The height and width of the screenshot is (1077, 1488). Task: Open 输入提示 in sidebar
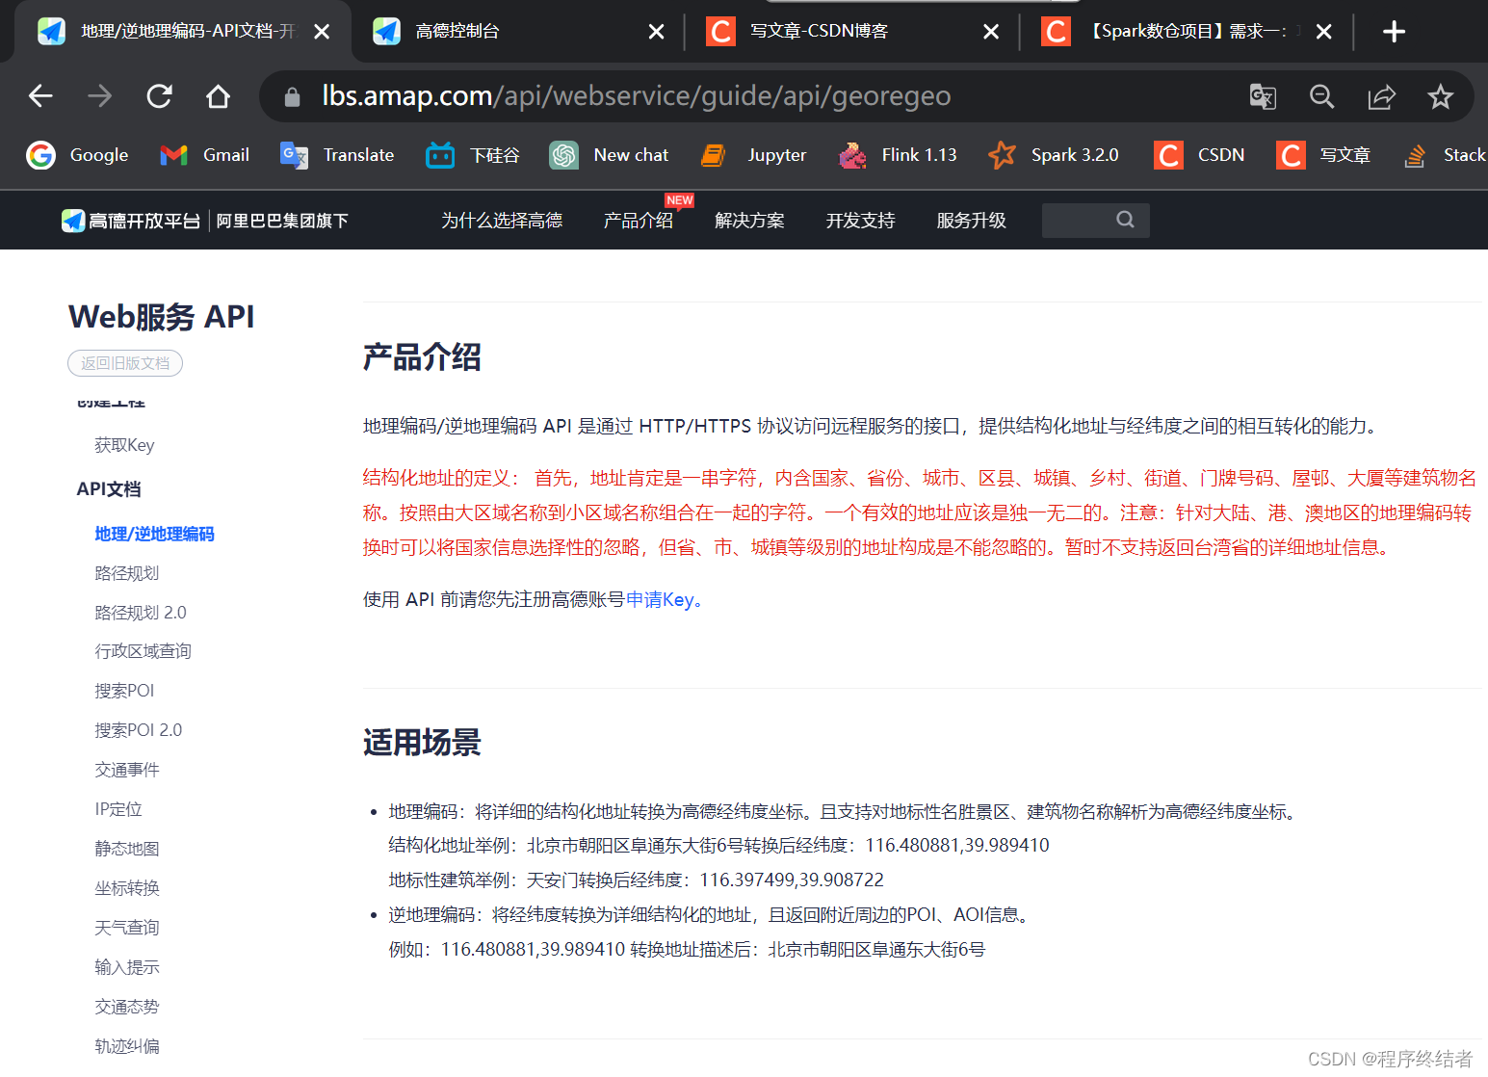point(126,967)
